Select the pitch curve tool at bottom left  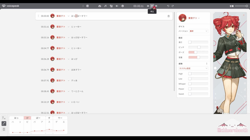4,123
